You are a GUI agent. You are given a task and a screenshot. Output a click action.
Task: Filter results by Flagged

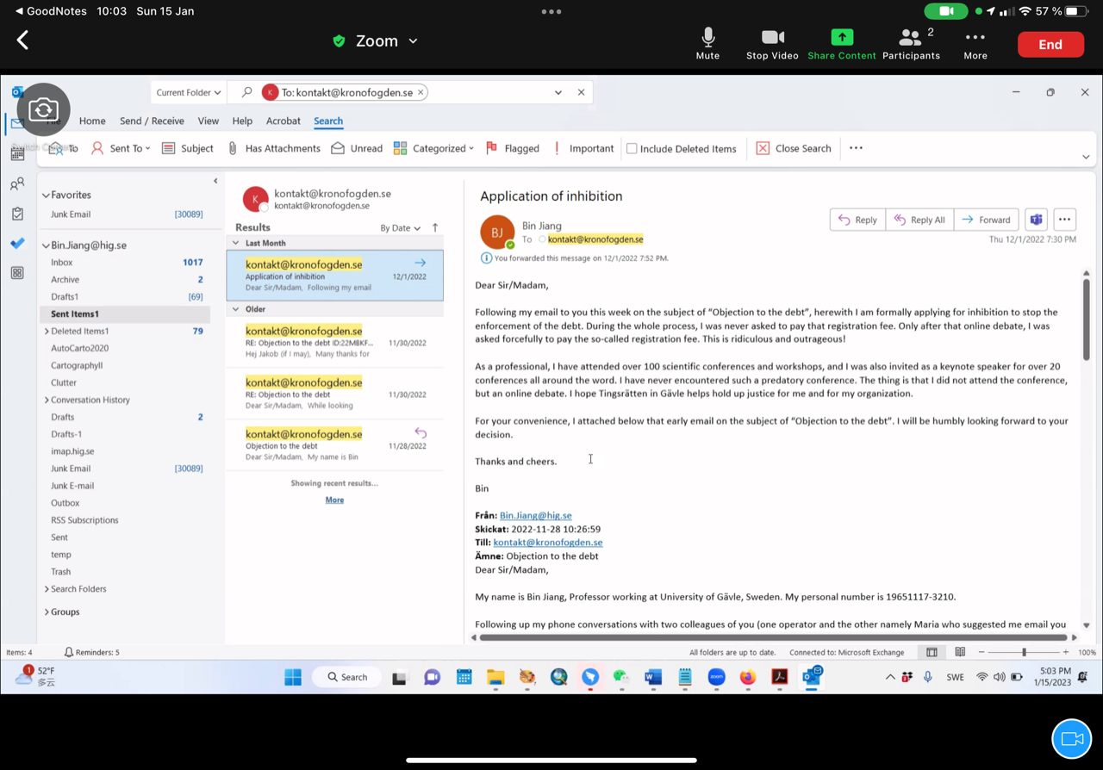pos(513,148)
